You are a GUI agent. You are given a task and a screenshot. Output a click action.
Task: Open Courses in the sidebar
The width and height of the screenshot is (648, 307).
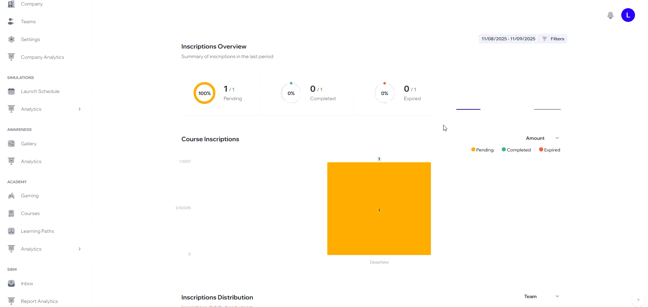coord(30,213)
